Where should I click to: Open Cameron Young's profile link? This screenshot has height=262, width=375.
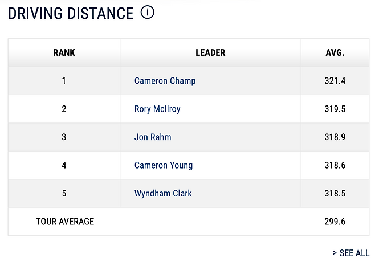coord(164,165)
